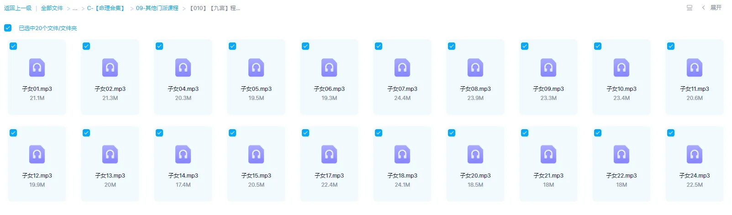Click the 20.6M size under 子女11.mp3
This screenshot has width=732, height=215.
tap(695, 98)
